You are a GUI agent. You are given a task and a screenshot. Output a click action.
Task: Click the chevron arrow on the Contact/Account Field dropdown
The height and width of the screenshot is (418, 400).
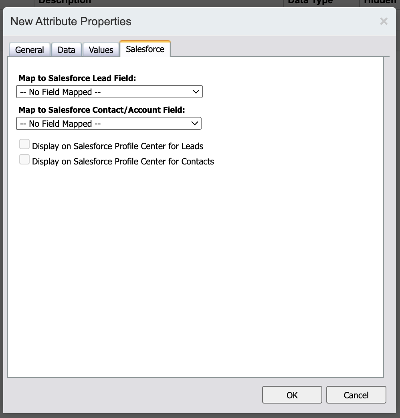[x=195, y=123]
